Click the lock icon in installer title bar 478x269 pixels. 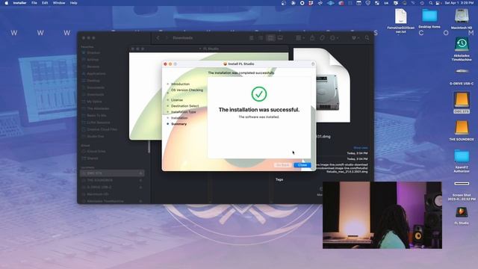coord(313,64)
